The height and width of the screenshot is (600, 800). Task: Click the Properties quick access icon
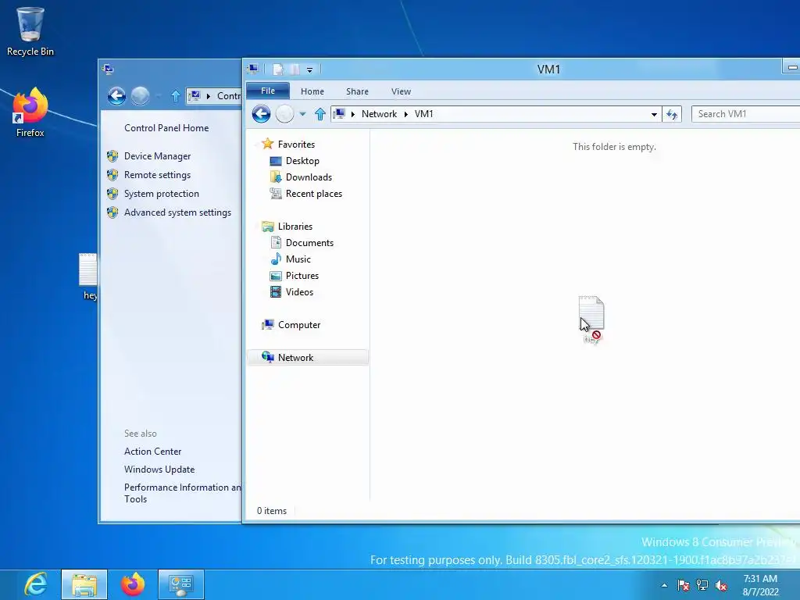pos(278,70)
